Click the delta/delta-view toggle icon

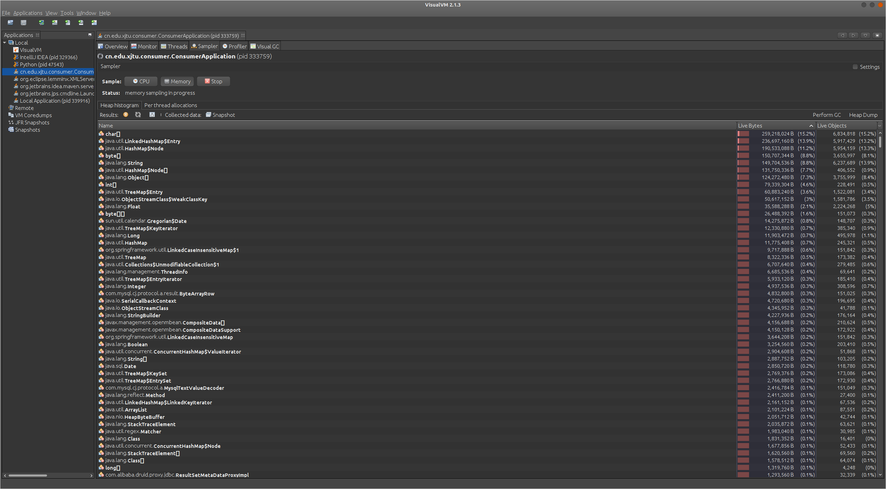(149, 114)
